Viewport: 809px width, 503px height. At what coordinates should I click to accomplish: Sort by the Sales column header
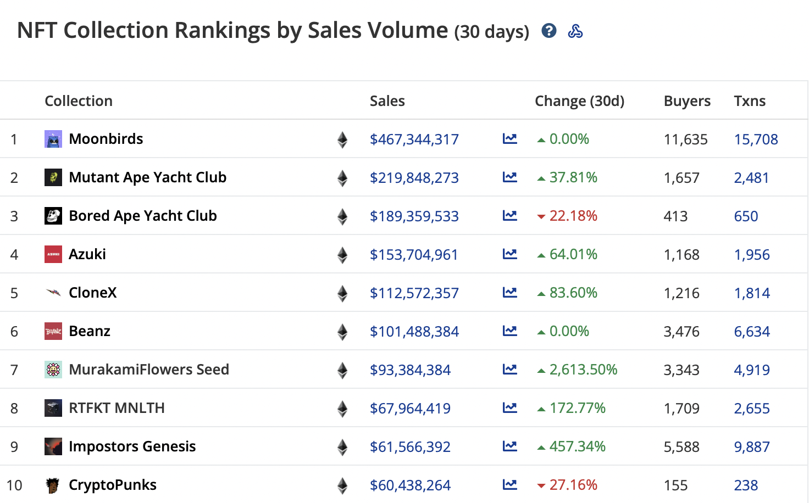click(387, 101)
